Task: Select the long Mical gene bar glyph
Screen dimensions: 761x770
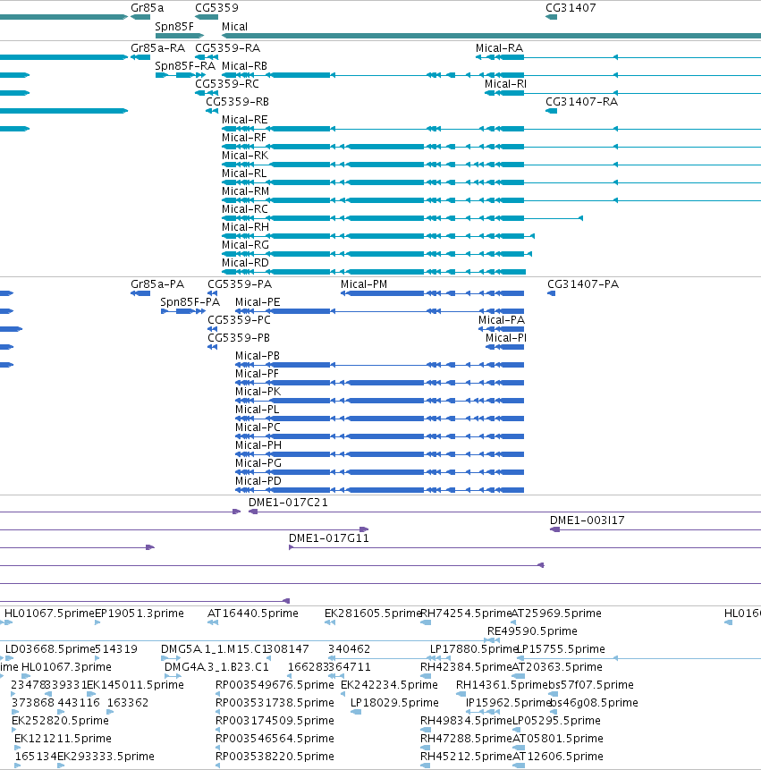Action: point(492,36)
